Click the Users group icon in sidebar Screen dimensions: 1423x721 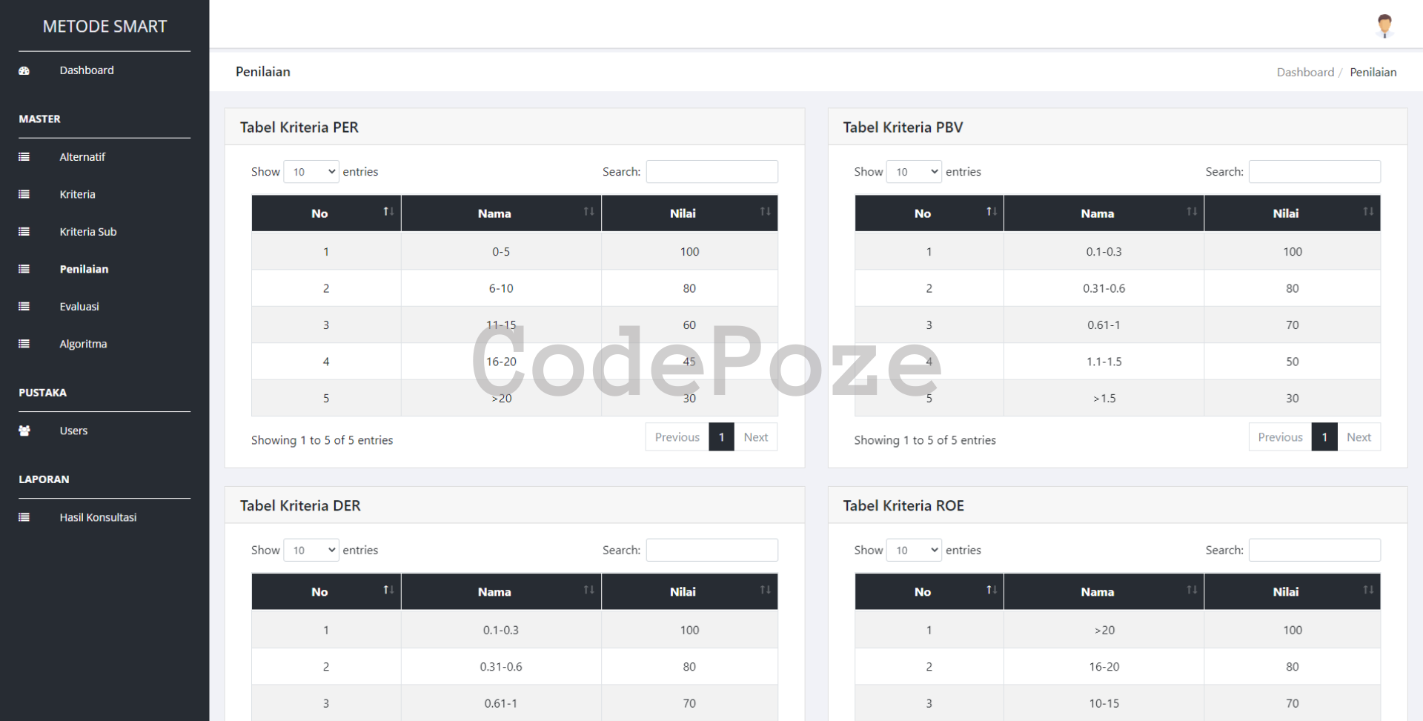point(24,431)
